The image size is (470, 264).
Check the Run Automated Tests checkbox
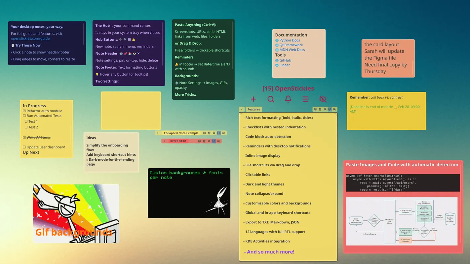coord(24,115)
